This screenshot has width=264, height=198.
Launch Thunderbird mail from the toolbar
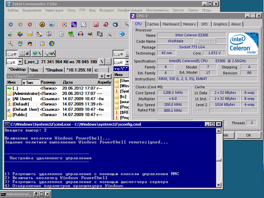point(115,24)
